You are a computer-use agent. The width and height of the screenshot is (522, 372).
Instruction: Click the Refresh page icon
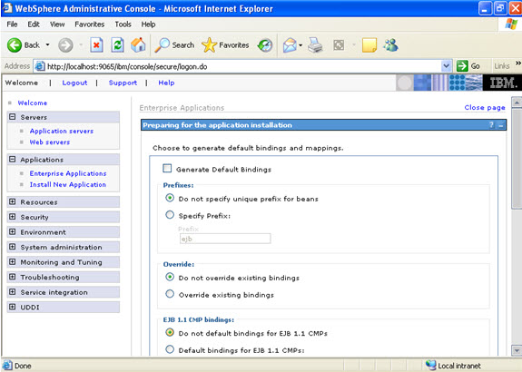pyautogui.click(x=117, y=45)
